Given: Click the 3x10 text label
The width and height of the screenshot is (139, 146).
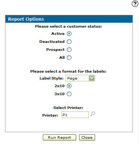Looking at the screenshot, I should click(x=60, y=94).
